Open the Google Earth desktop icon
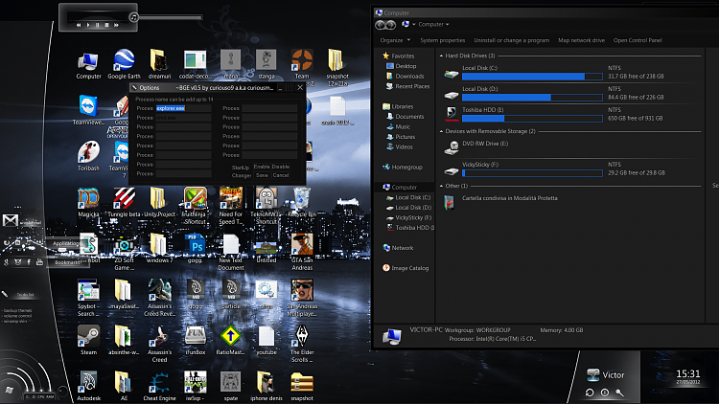This screenshot has width=719, height=404. (123, 60)
